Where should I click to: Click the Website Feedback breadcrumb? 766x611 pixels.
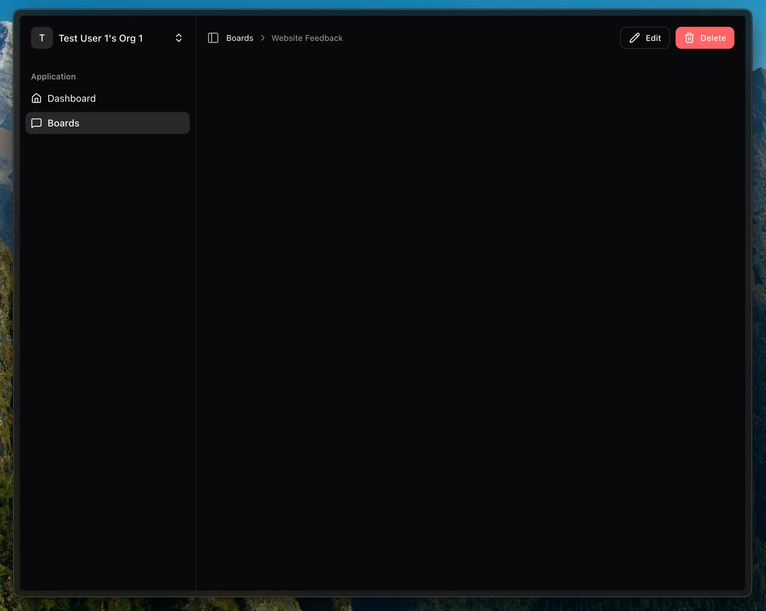(x=307, y=38)
